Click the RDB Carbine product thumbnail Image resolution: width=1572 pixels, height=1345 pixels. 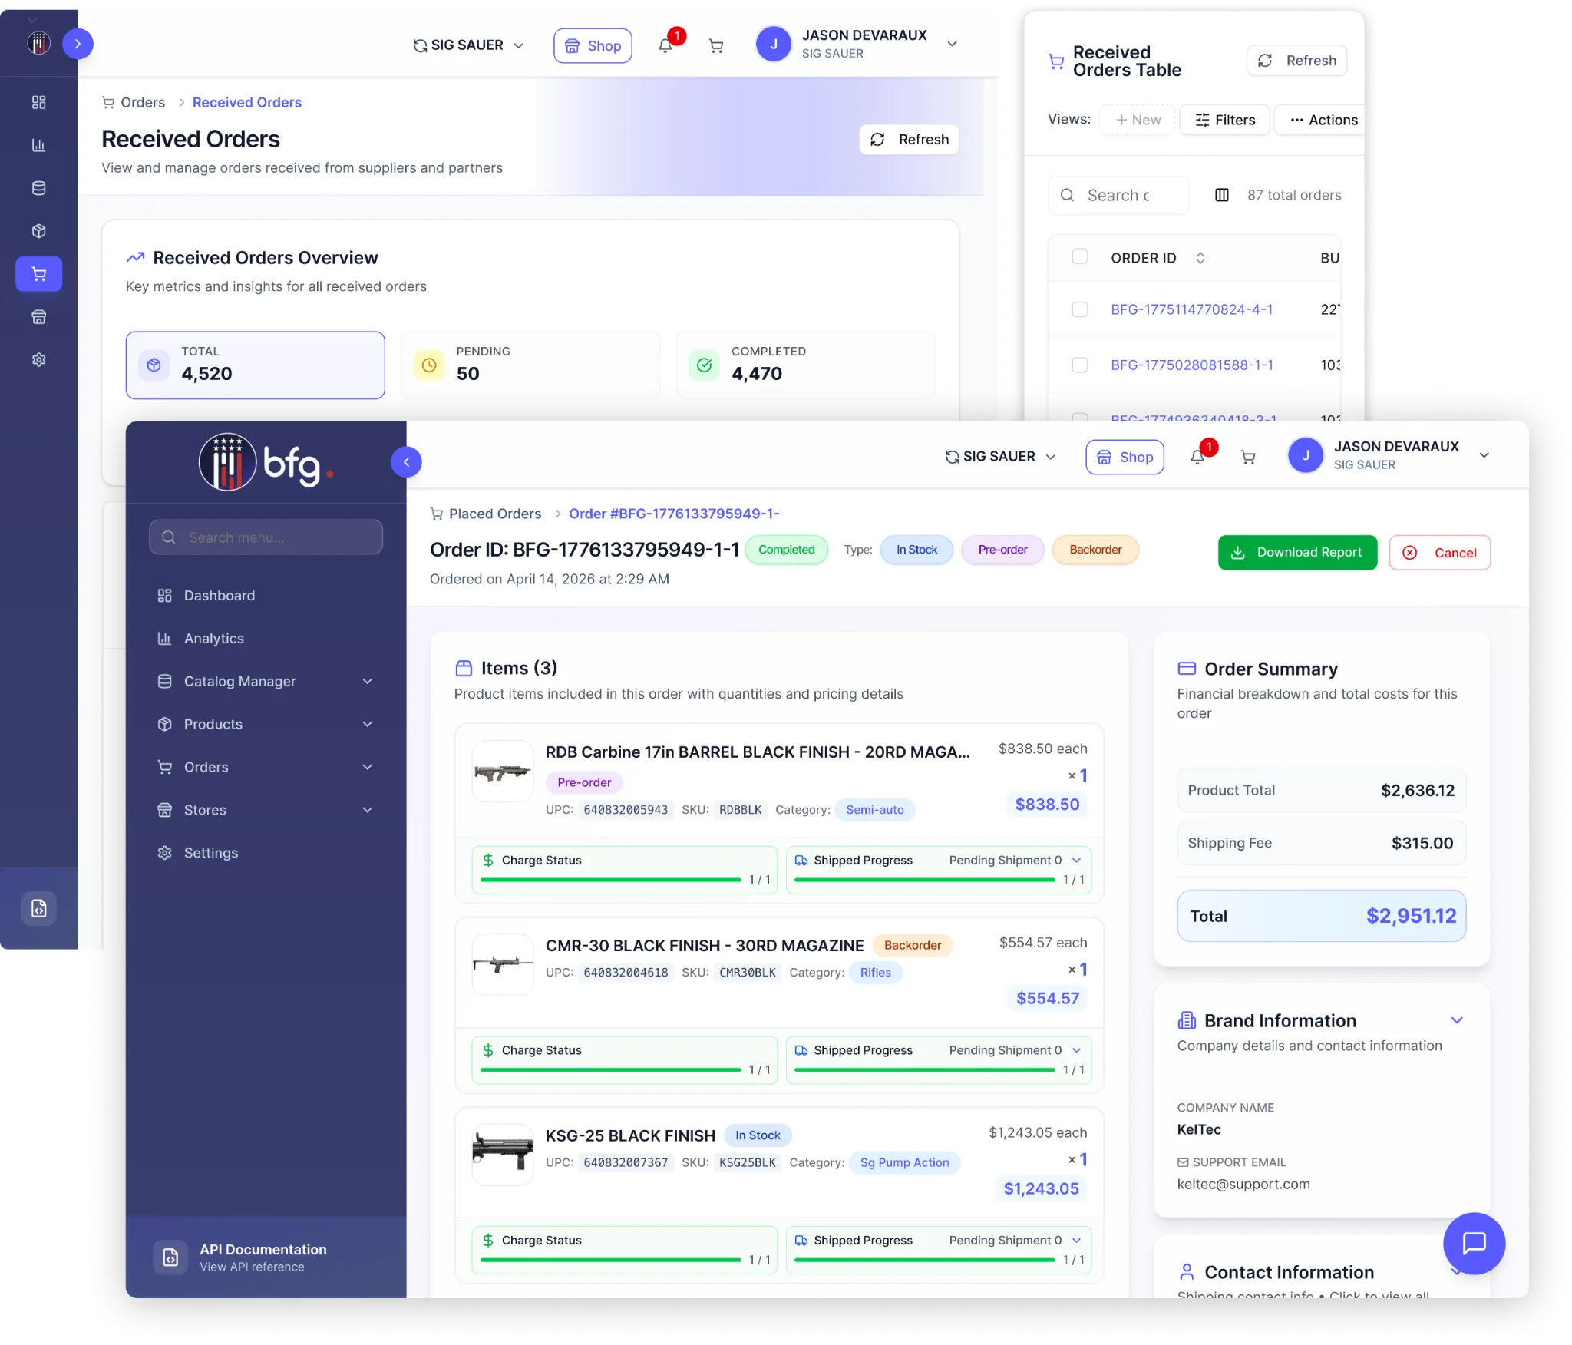(x=503, y=771)
